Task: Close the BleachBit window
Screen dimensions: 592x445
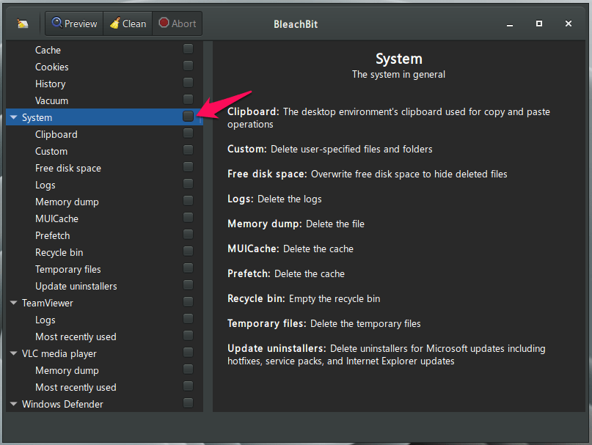Action: pyautogui.click(x=569, y=23)
